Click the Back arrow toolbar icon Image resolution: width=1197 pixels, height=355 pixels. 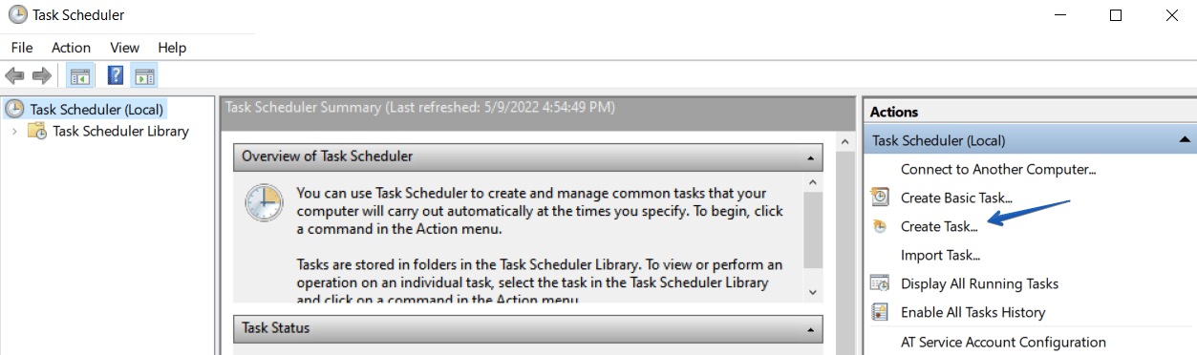tap(14, 75)
